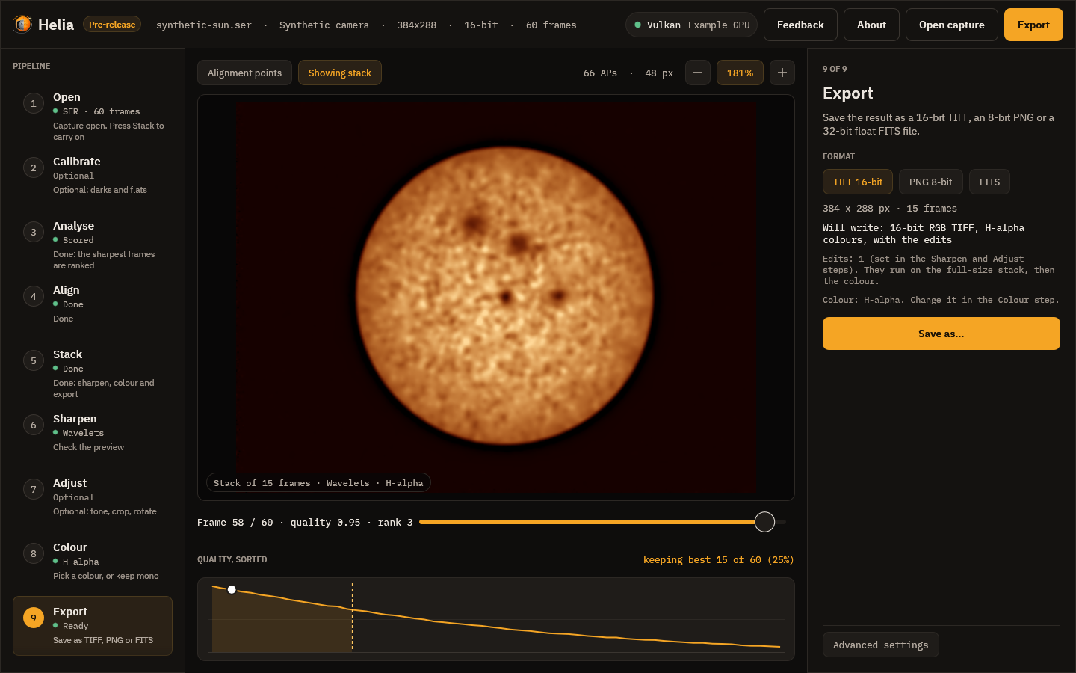The width and height of the screenshot is (1076, 673).
Task: Click the Align step title
Action: (x=66, y=290)
